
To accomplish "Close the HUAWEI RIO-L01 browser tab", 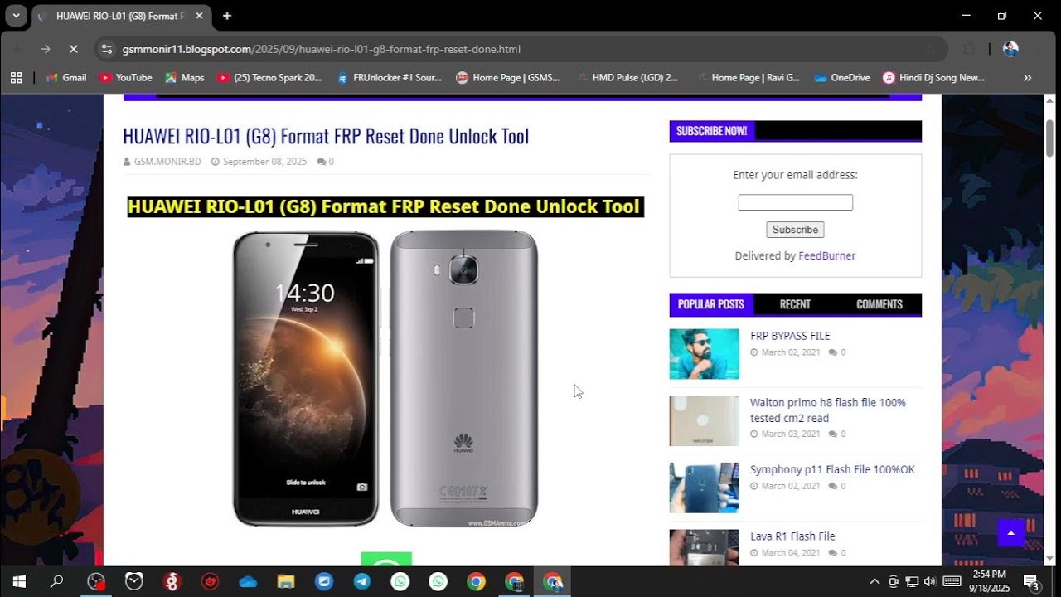I will [199, 16].
